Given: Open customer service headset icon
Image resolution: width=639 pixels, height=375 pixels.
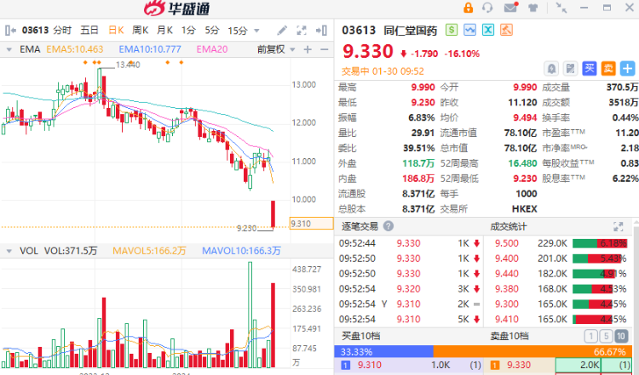Looking at the screenshot, I should pos(487,8).
